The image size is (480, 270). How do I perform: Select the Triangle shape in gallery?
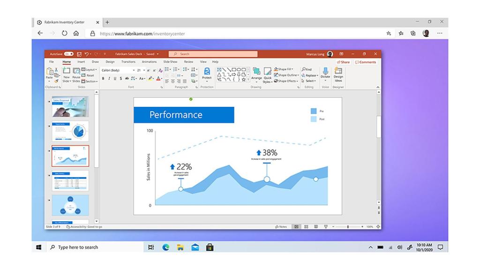pos(219,75)
